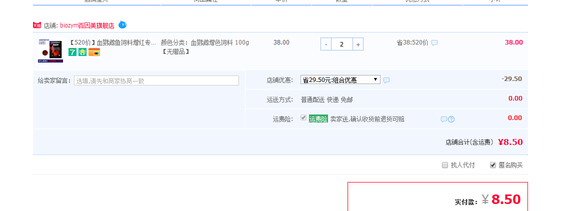
Task: Uncheck the 匿名购买 anonymous purchase checkbox
Action: pos(493,165)
